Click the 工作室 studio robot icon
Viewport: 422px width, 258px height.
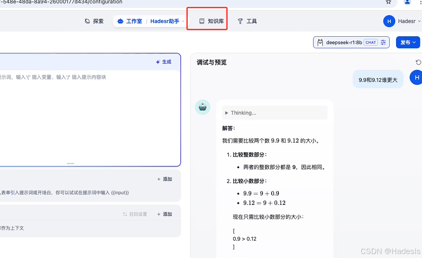120,21
